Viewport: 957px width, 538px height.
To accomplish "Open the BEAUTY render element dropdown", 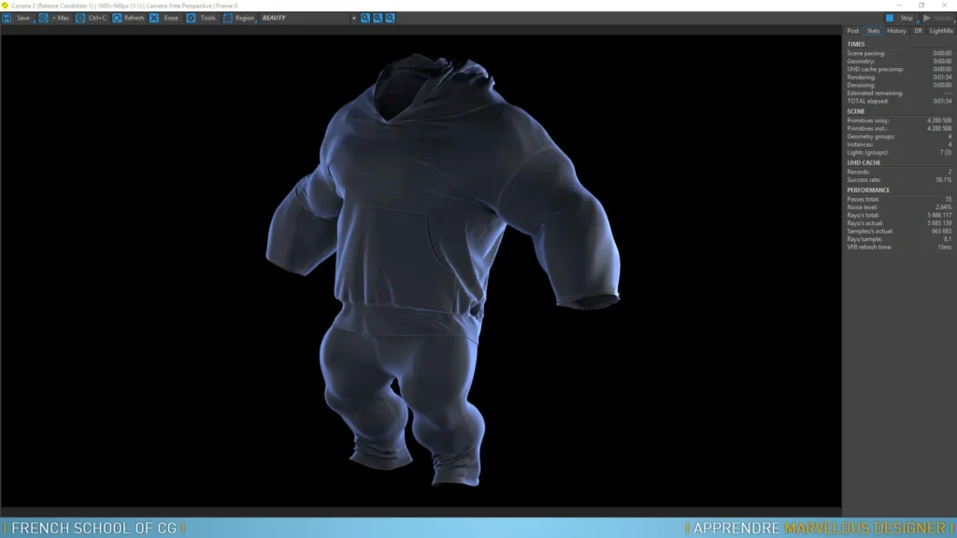I will tap(304, 18).
